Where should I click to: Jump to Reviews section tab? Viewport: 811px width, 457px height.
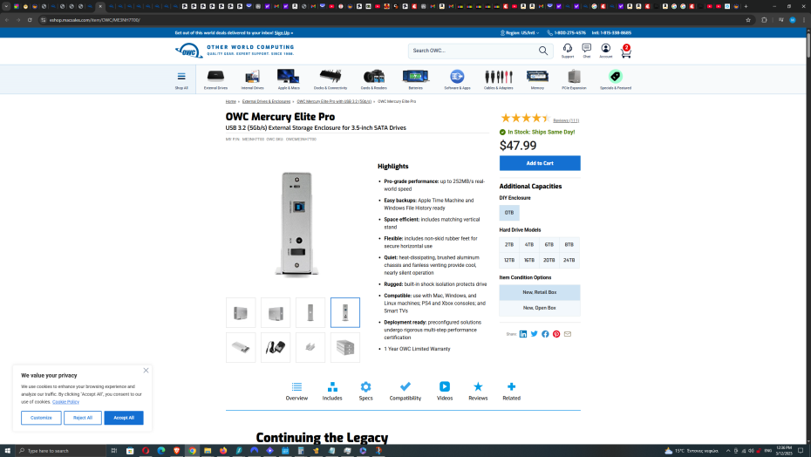coord(478,392)
